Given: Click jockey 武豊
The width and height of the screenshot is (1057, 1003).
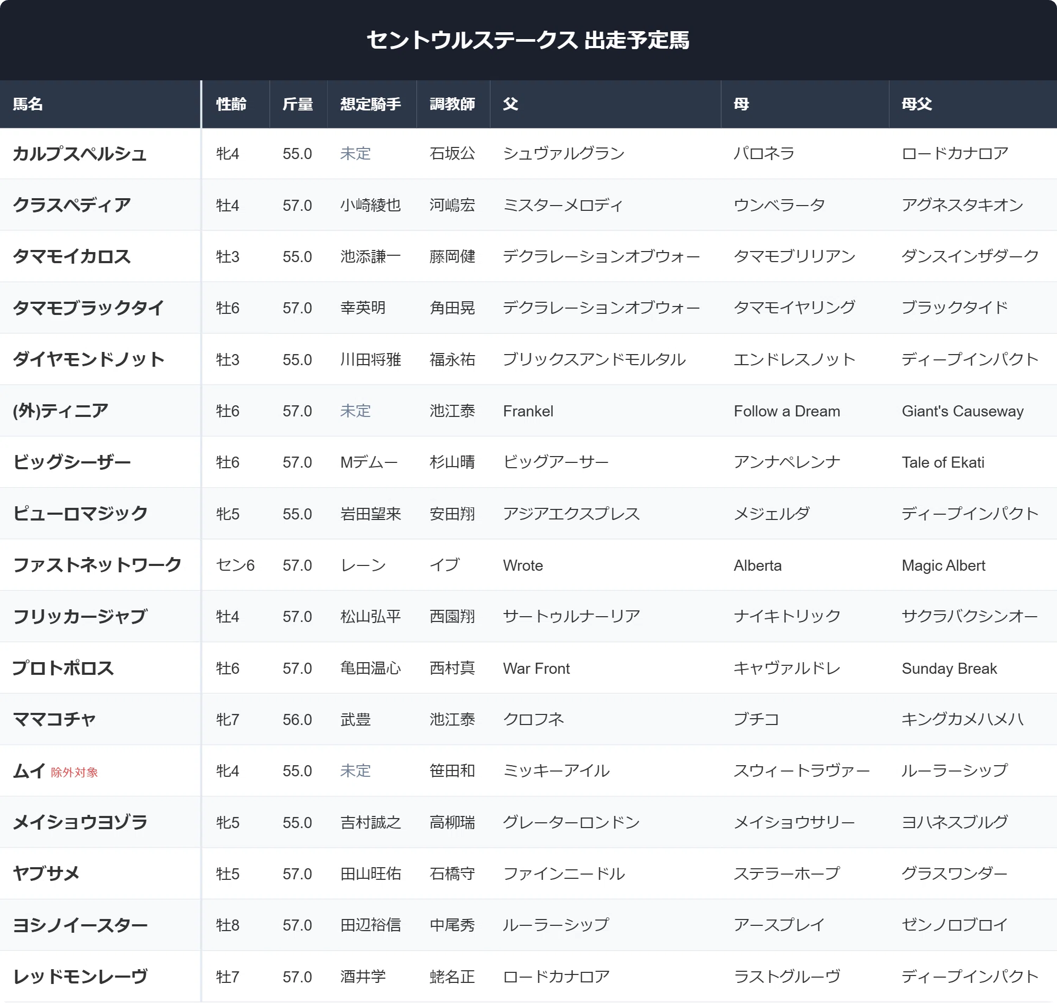Looking at the screenshot, I should 356,720.
